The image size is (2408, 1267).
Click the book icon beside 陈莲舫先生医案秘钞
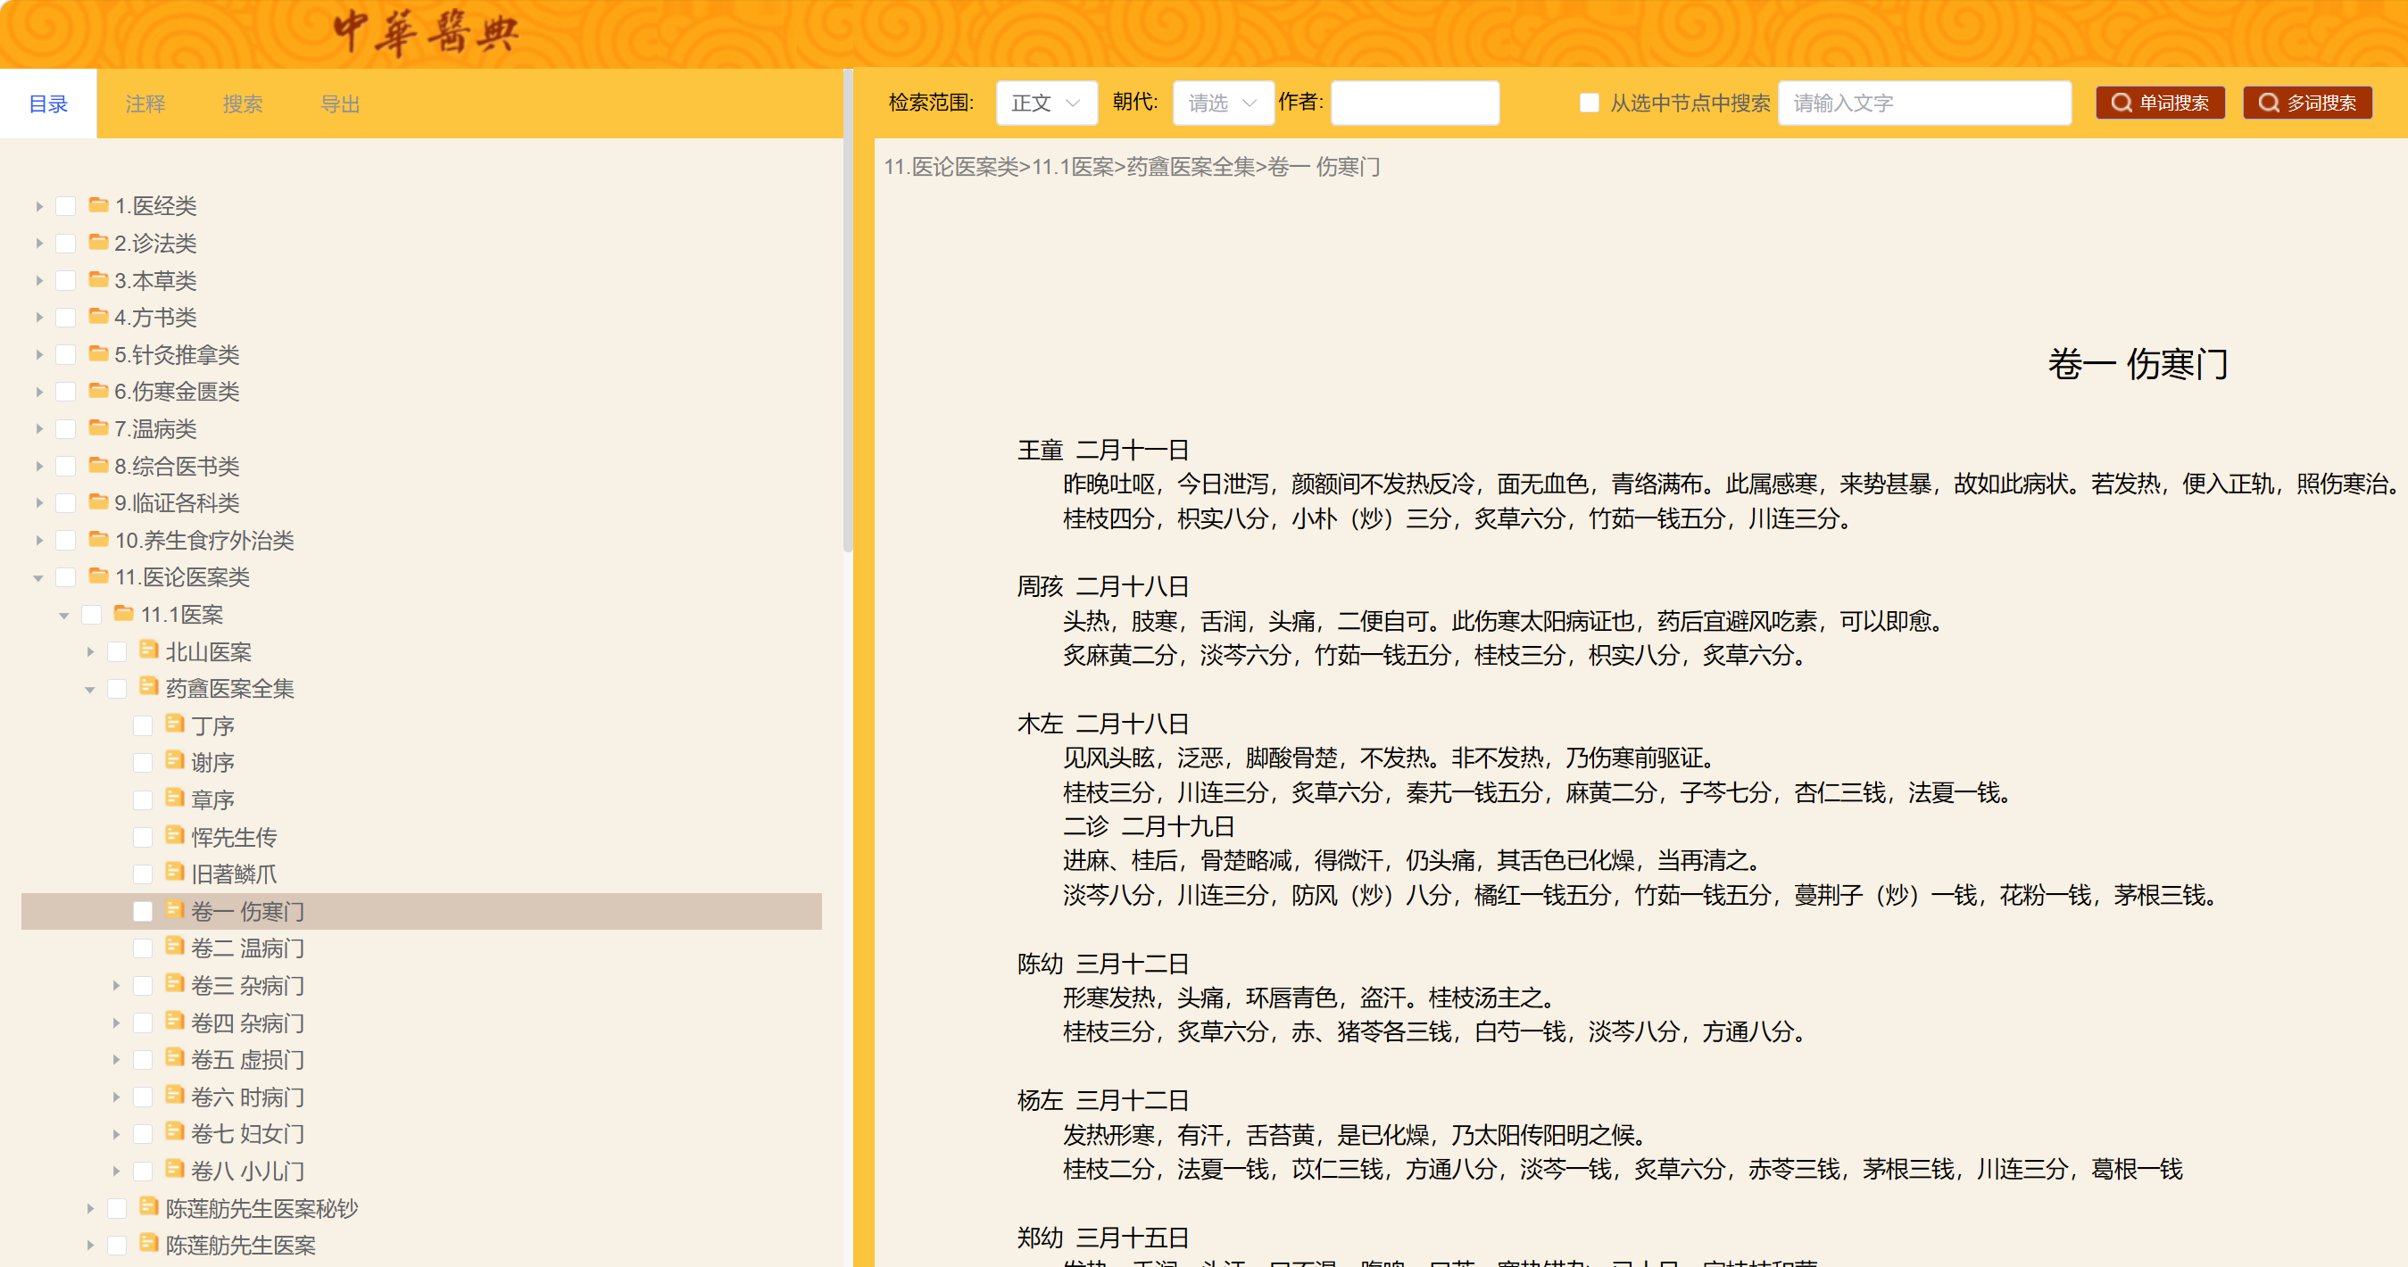tap(149, 1206)
